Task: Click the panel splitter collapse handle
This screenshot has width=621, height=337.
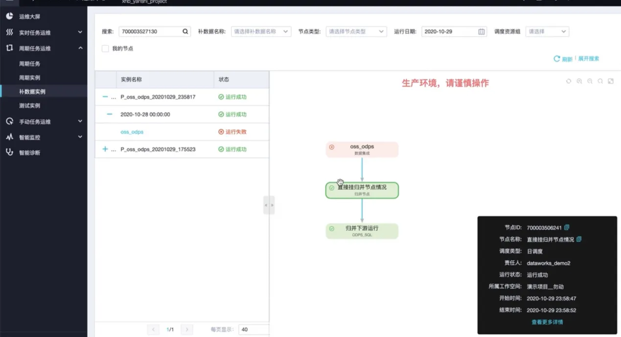Action: pos(269,205)
